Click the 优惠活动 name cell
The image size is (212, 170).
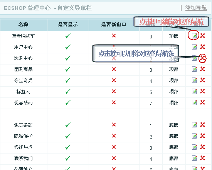pos(24,103)
